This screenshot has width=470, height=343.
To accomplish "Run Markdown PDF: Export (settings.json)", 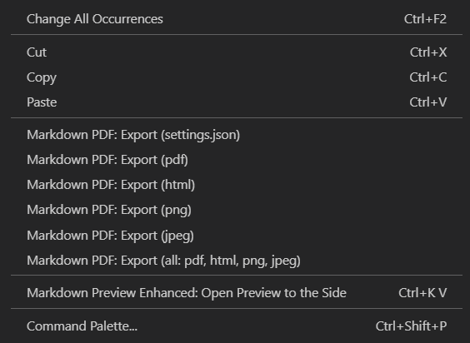I will point(237,135).
